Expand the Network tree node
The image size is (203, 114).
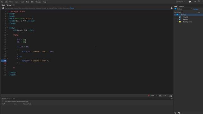click(177, 19)
